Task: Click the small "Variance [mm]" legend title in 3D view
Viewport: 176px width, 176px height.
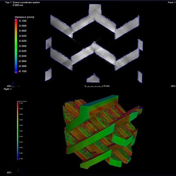Action: 22,101
